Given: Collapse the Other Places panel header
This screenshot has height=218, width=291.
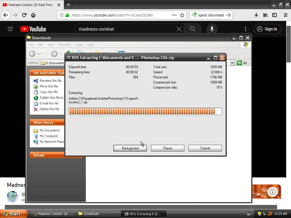Looking at the screenshot, I should 47,123.
